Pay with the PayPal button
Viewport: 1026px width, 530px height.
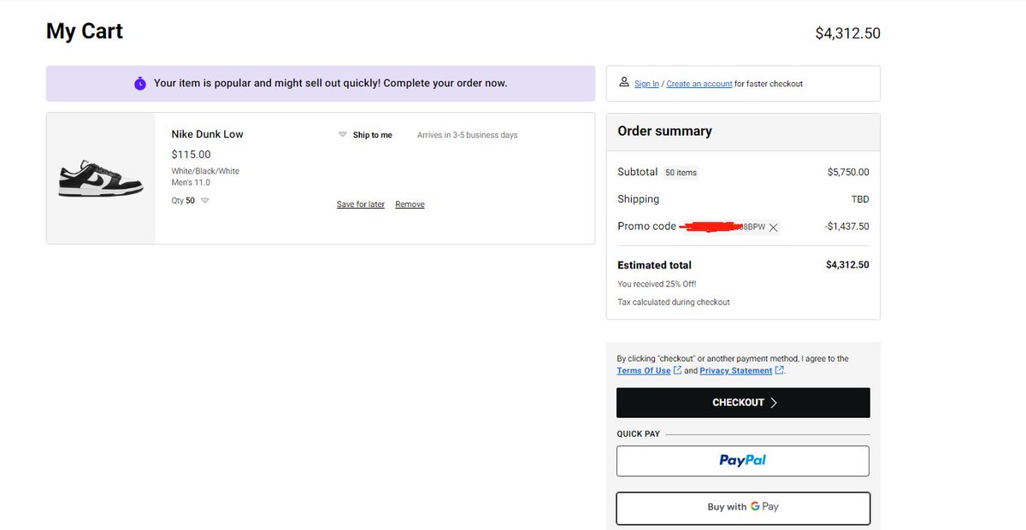[743, 461]
